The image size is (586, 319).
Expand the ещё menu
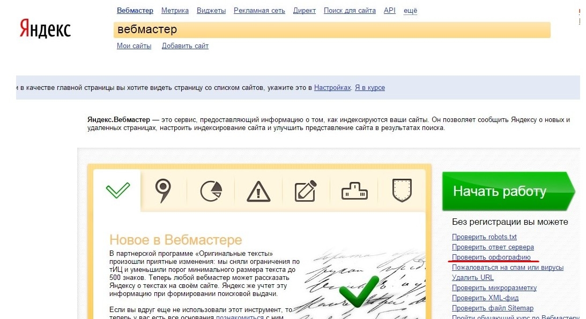410,11
